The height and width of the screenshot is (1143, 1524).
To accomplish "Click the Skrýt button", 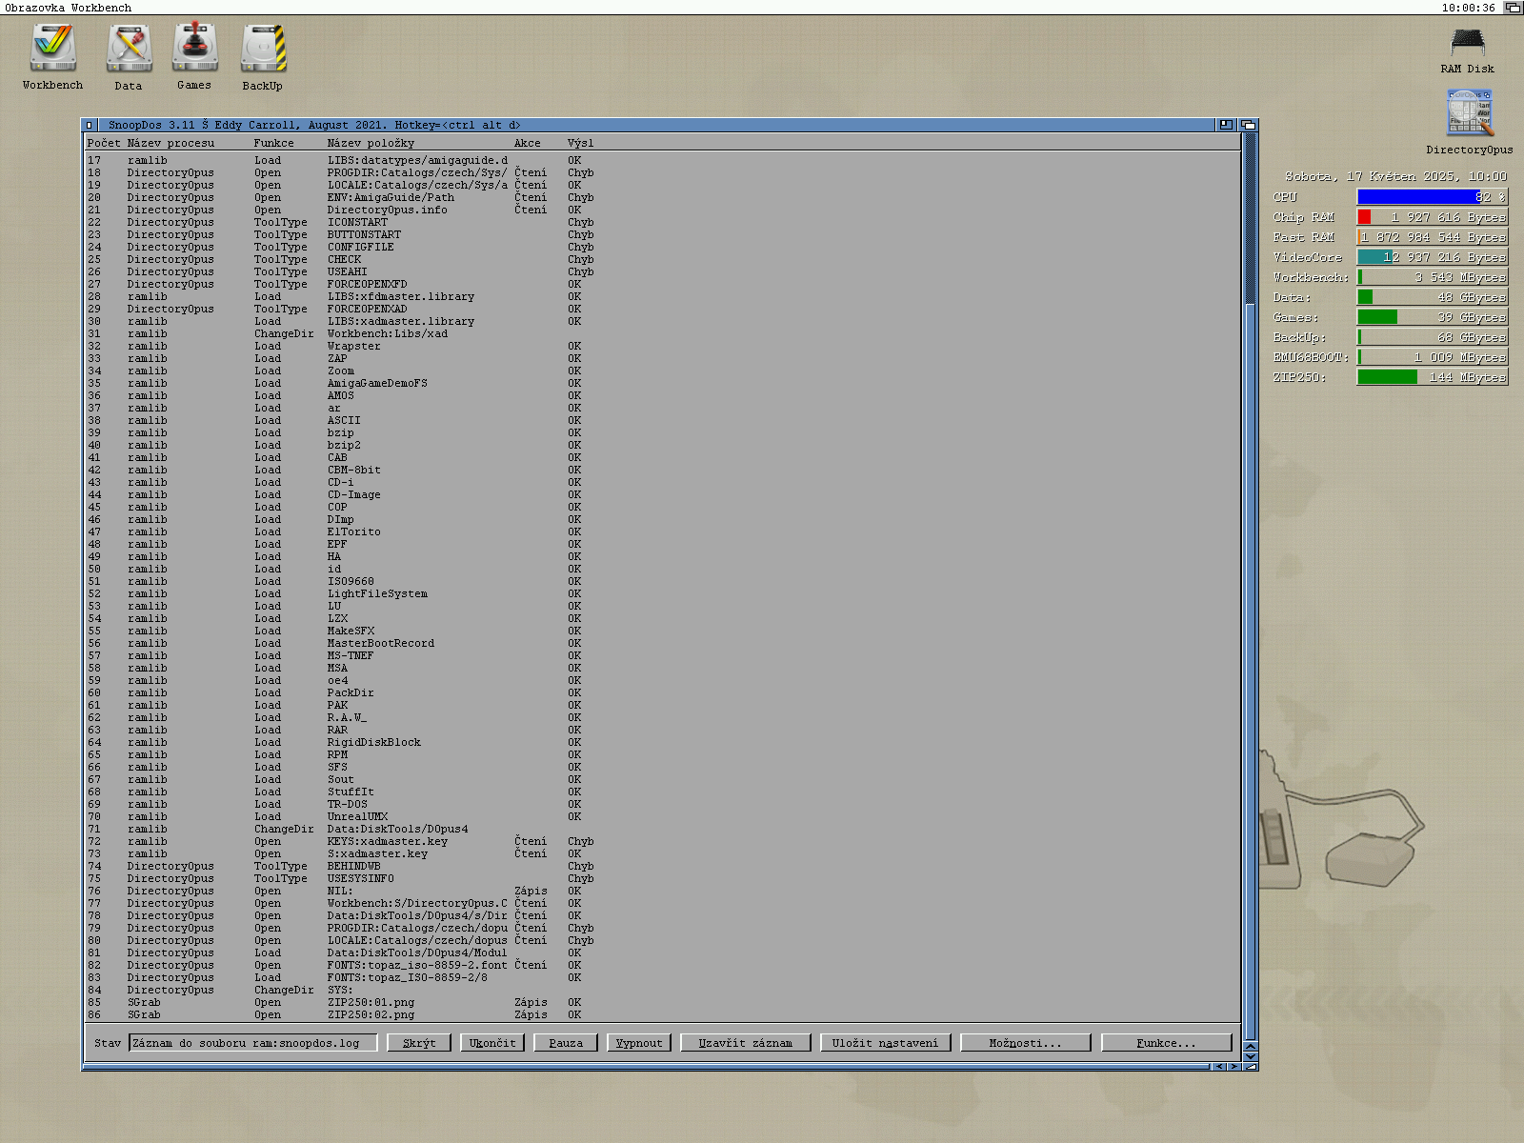I will 419,1043.
